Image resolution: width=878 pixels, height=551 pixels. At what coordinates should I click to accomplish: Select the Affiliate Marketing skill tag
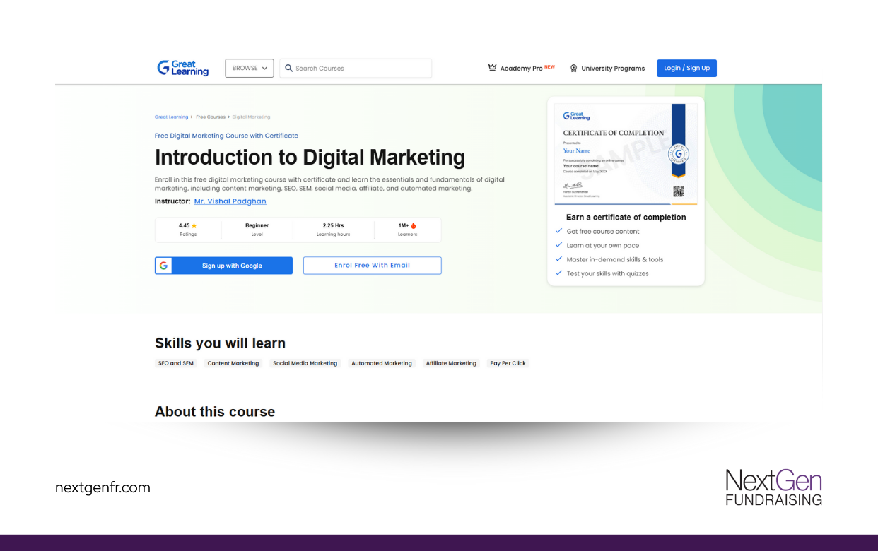coord(451,363)
